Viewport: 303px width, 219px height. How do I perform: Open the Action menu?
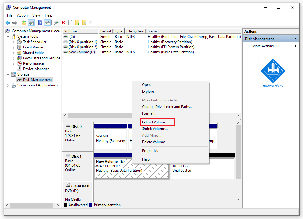tap(22, 15)
